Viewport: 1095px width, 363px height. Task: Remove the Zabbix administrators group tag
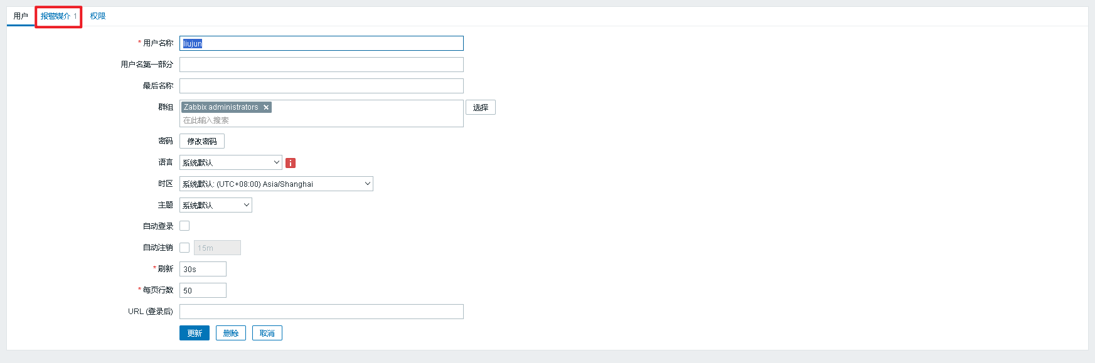tap(266, 107)
